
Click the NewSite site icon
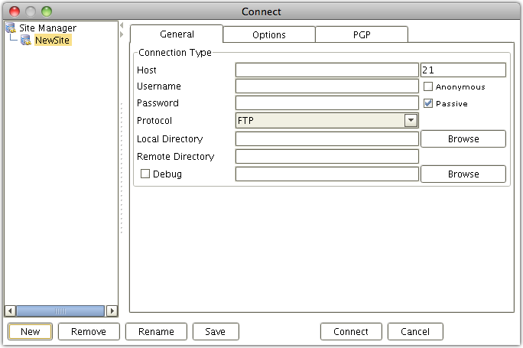pos(26,40)
